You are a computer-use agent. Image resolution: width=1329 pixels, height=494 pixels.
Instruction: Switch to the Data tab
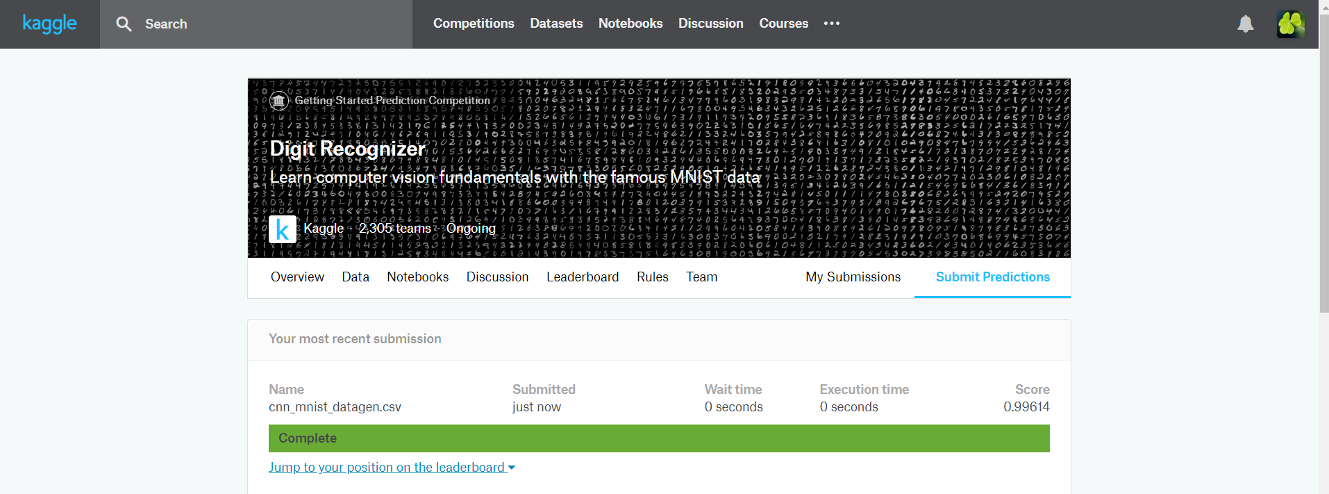tap(356, 277)
